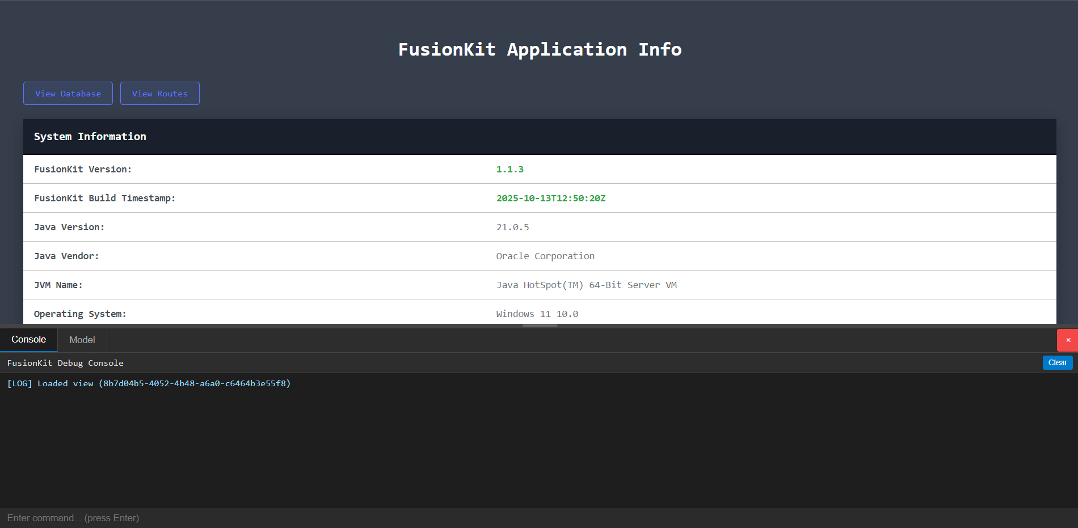Image resolution: width=1078 pixels, height=528 pixels.
Task: Click the FusionKit Version label
Action: 83,170
